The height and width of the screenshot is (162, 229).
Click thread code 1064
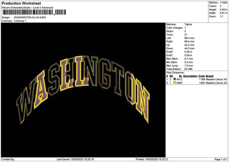coord(202,83)
